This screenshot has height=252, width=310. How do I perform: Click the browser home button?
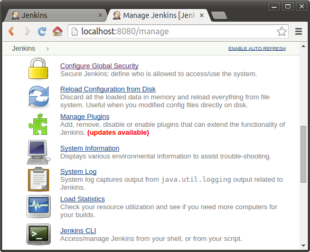click(x=58, y=31)
